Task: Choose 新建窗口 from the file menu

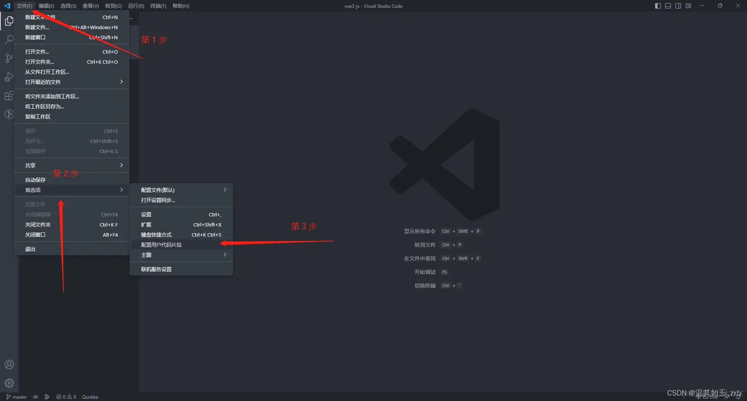Action: coord(72,37)
